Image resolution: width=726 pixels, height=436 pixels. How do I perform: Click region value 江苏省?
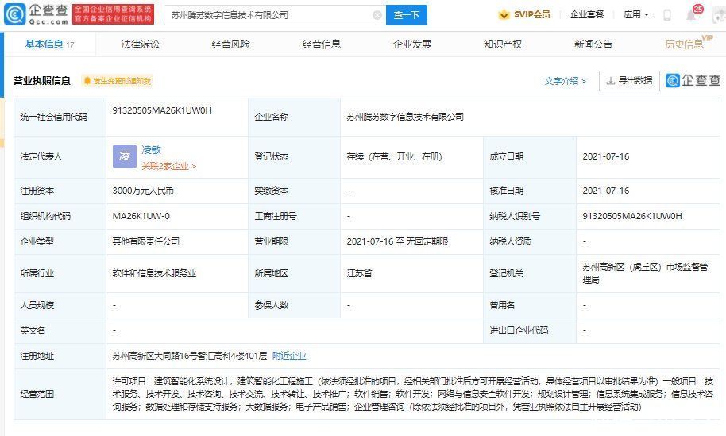click(x=359, y=273)
